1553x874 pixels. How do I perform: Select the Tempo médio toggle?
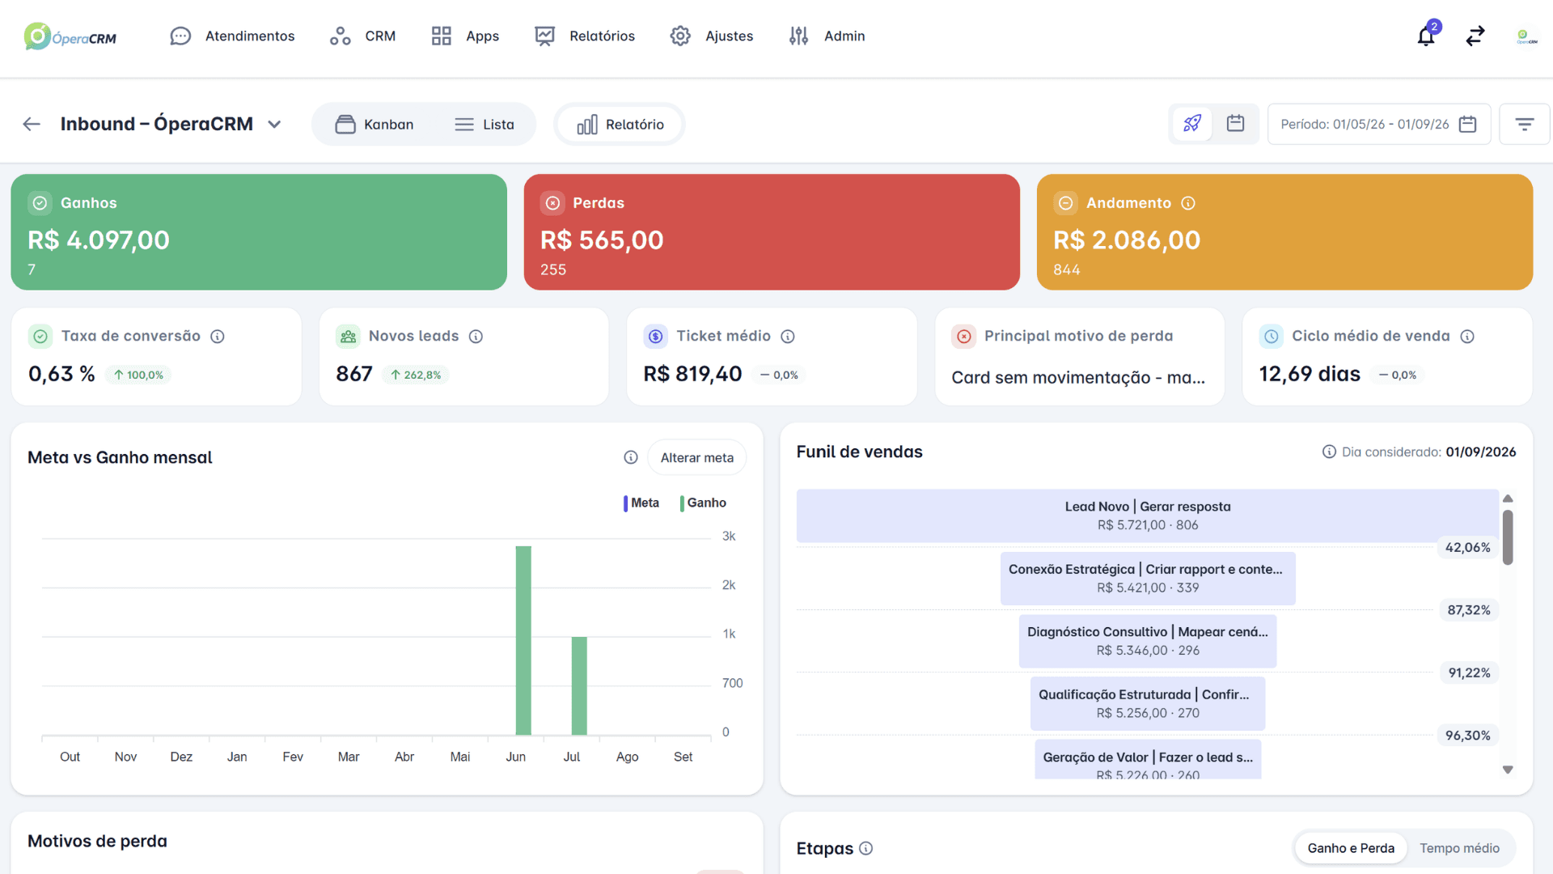click(x=1459, y=848)
